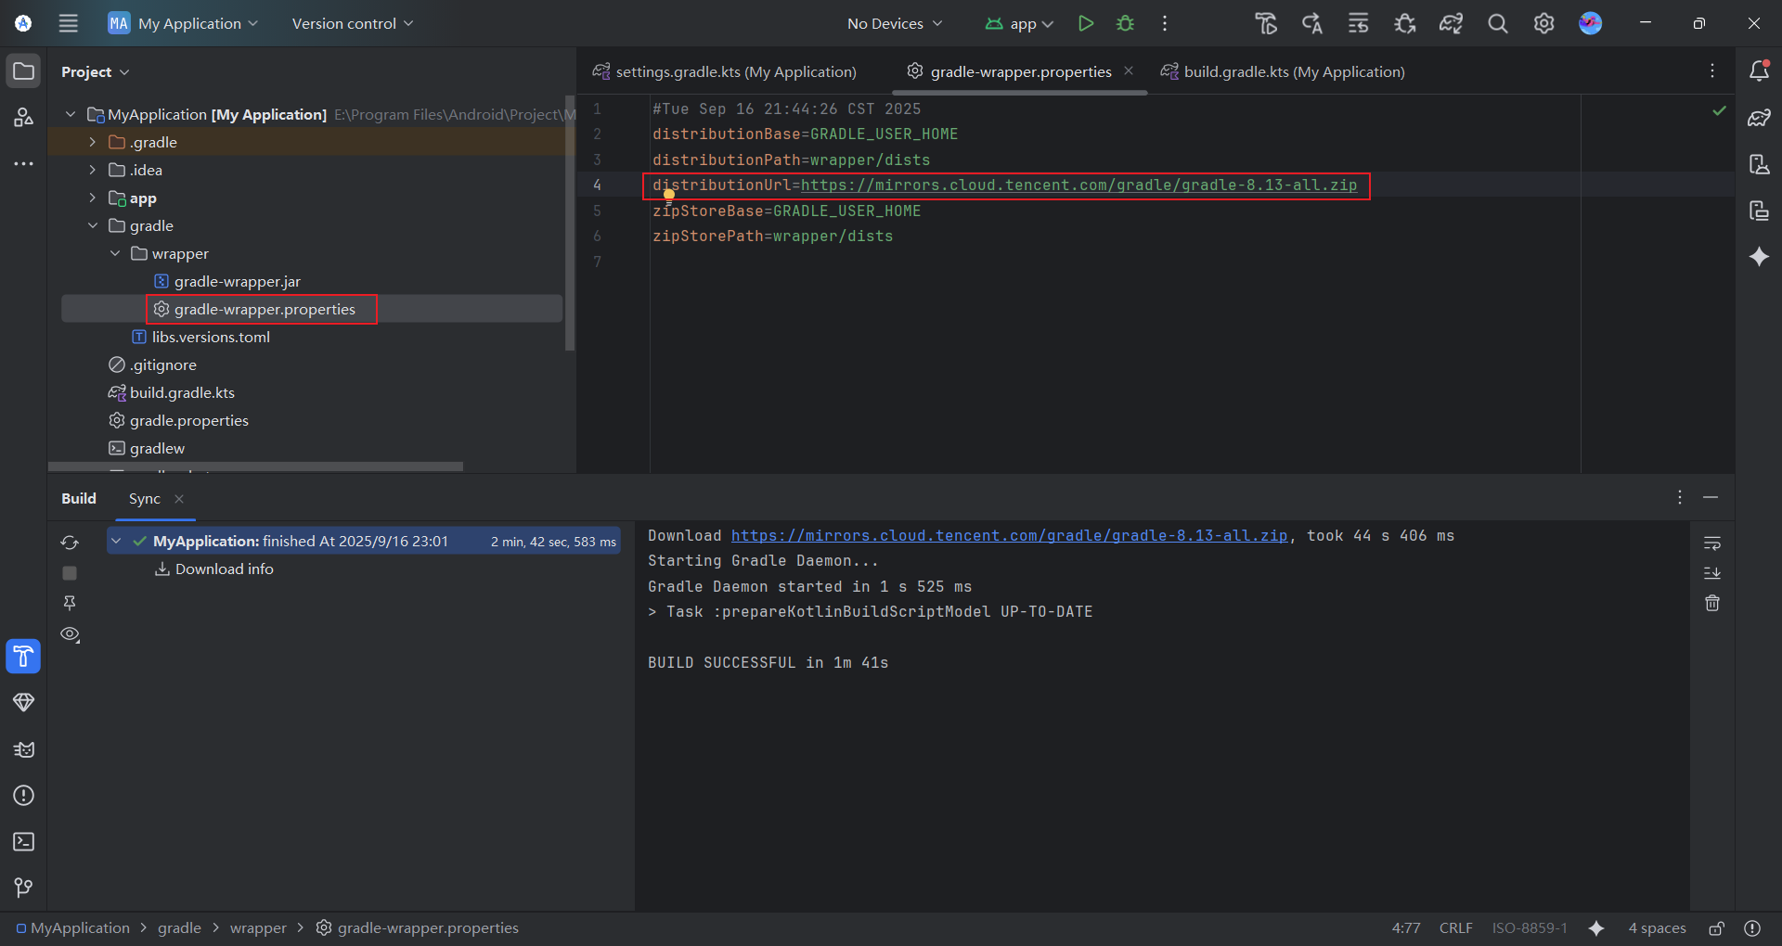Viewport: 1782px width, 946px height.
Task: Open the Terminal tool window
Action: (23, 841)
